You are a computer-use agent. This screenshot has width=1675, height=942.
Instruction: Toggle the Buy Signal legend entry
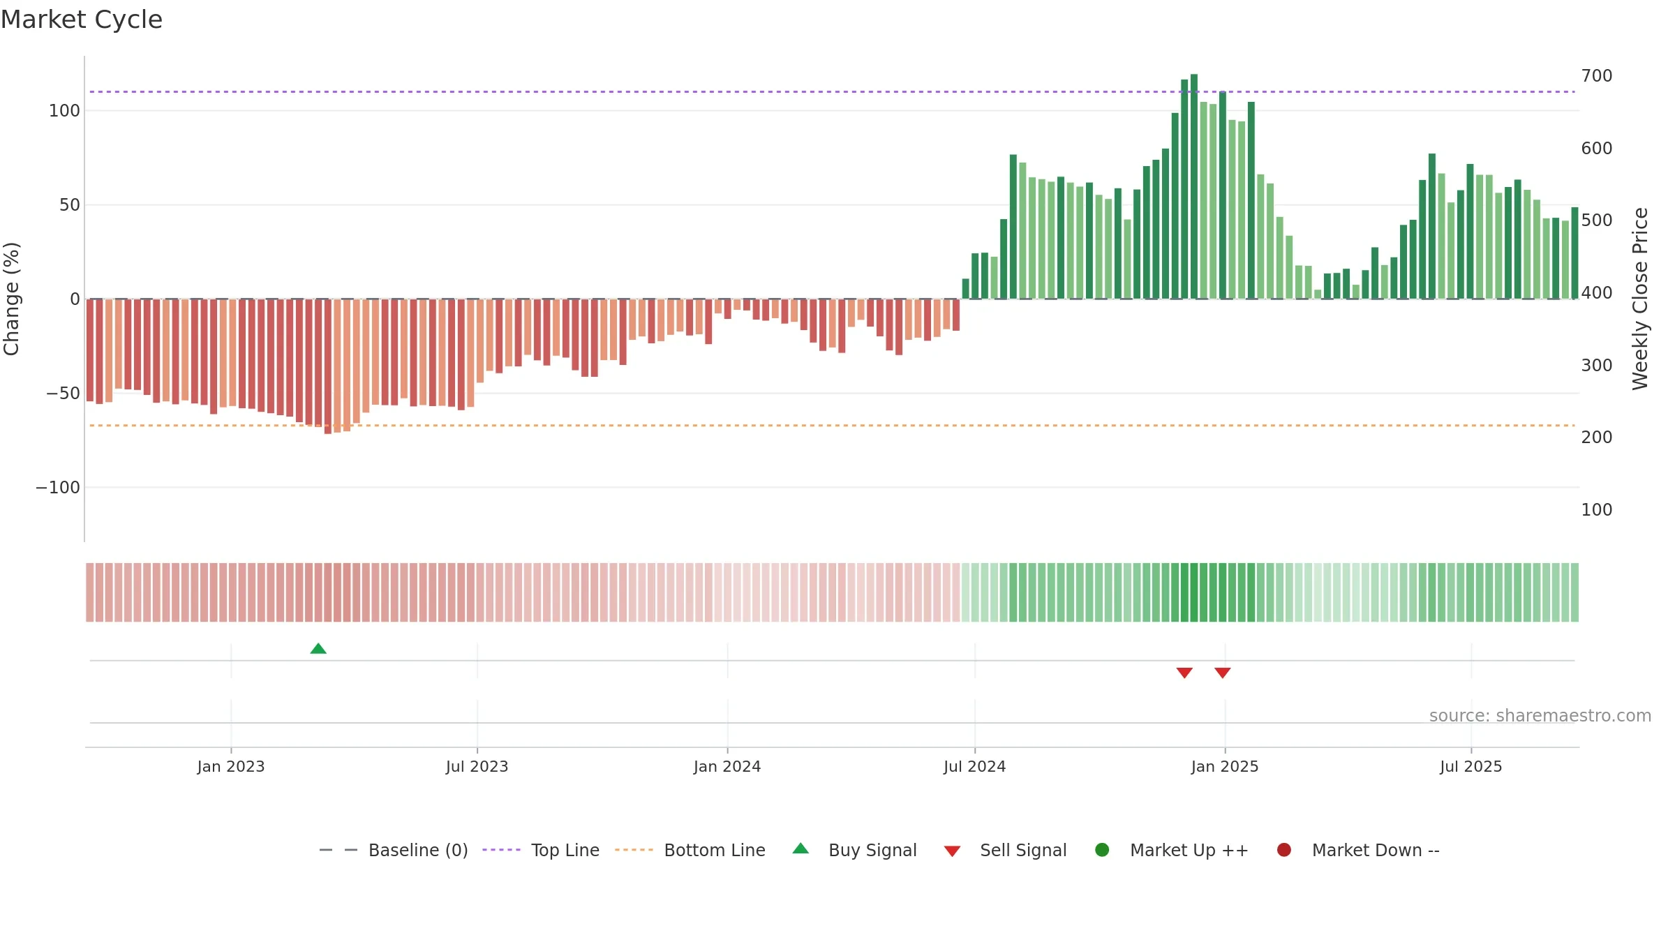855,850
